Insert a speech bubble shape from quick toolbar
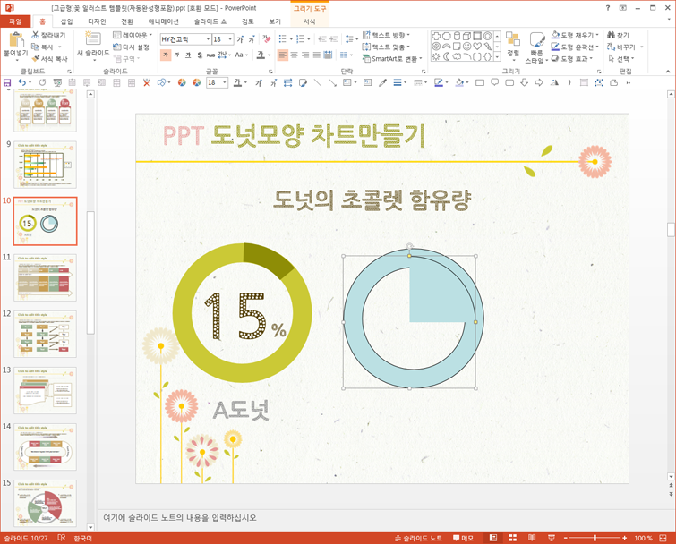 [x=494, y=82]
